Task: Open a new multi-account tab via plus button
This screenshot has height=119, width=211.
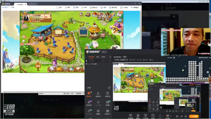Action: point(32,4)
